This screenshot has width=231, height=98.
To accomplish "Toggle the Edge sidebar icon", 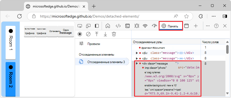I will [225, 16].
